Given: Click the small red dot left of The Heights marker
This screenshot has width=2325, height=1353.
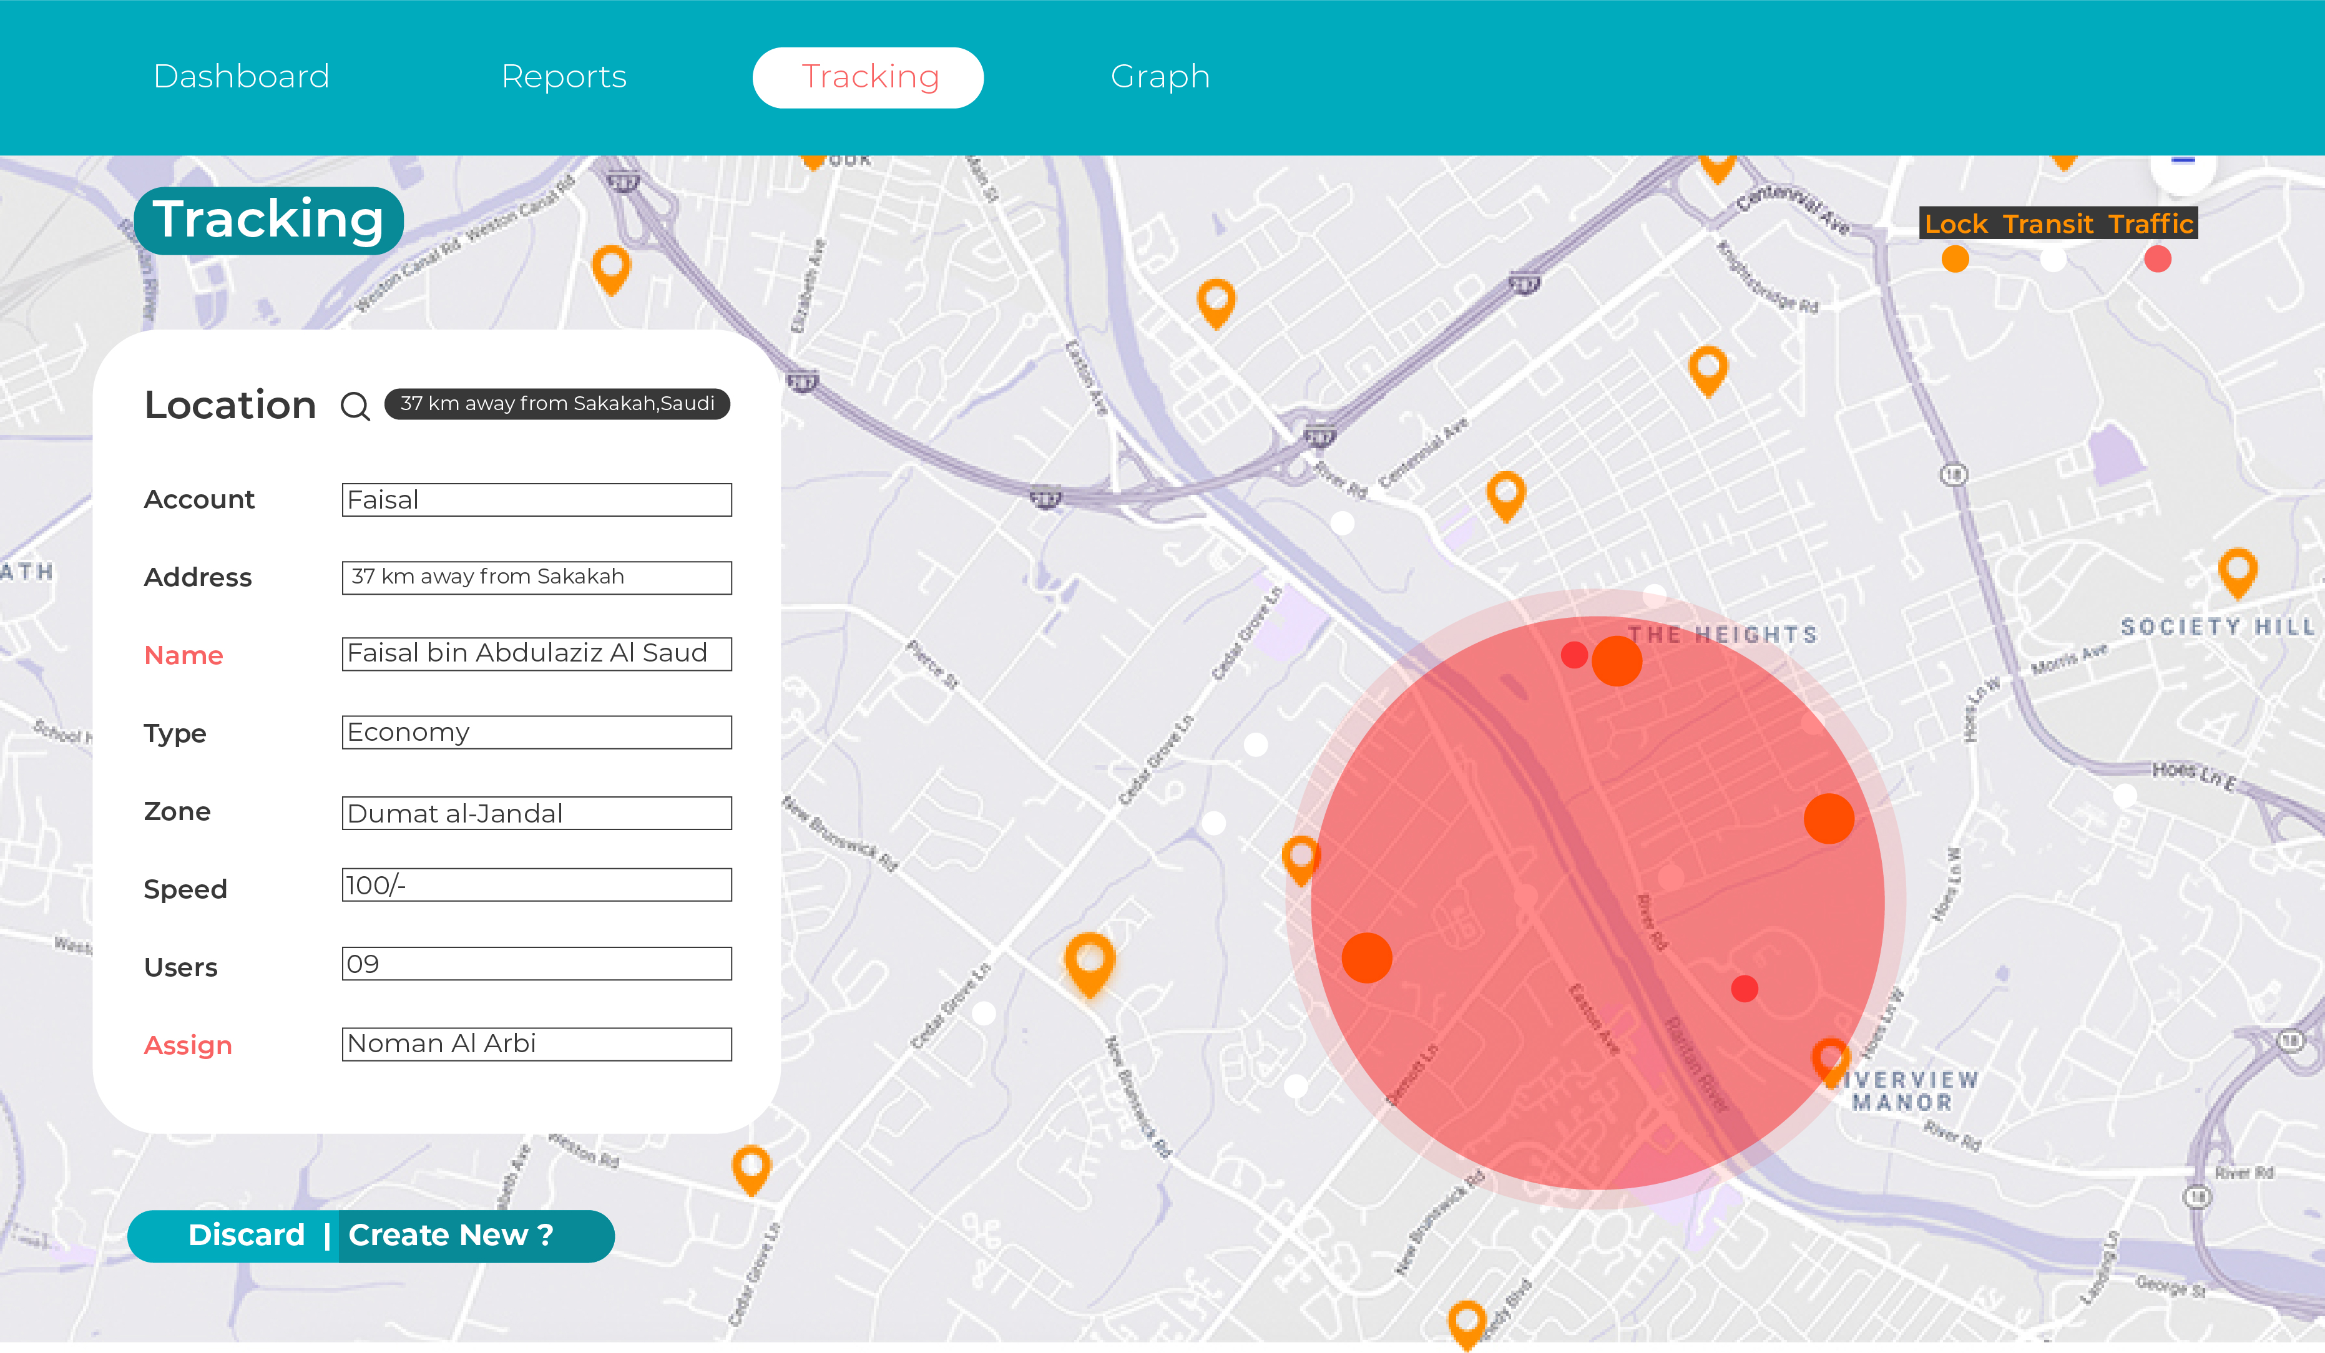Looking at the screenshot, I should click(1574, 655).
